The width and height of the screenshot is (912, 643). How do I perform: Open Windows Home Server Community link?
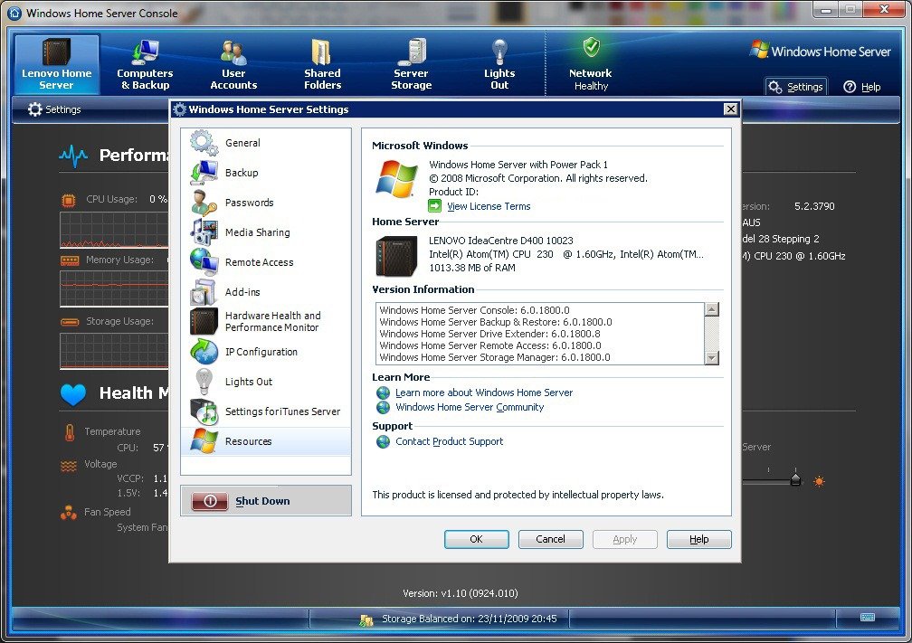click(x=470, y=407)
